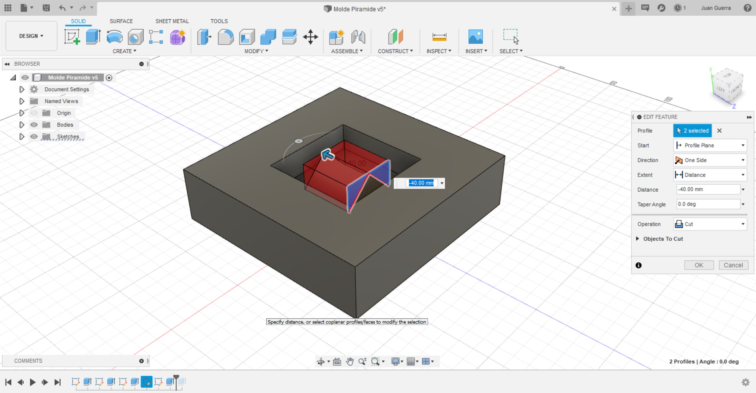Select the Create Sketch tool icon
The image size is (756, 393).
coord(72,37)
